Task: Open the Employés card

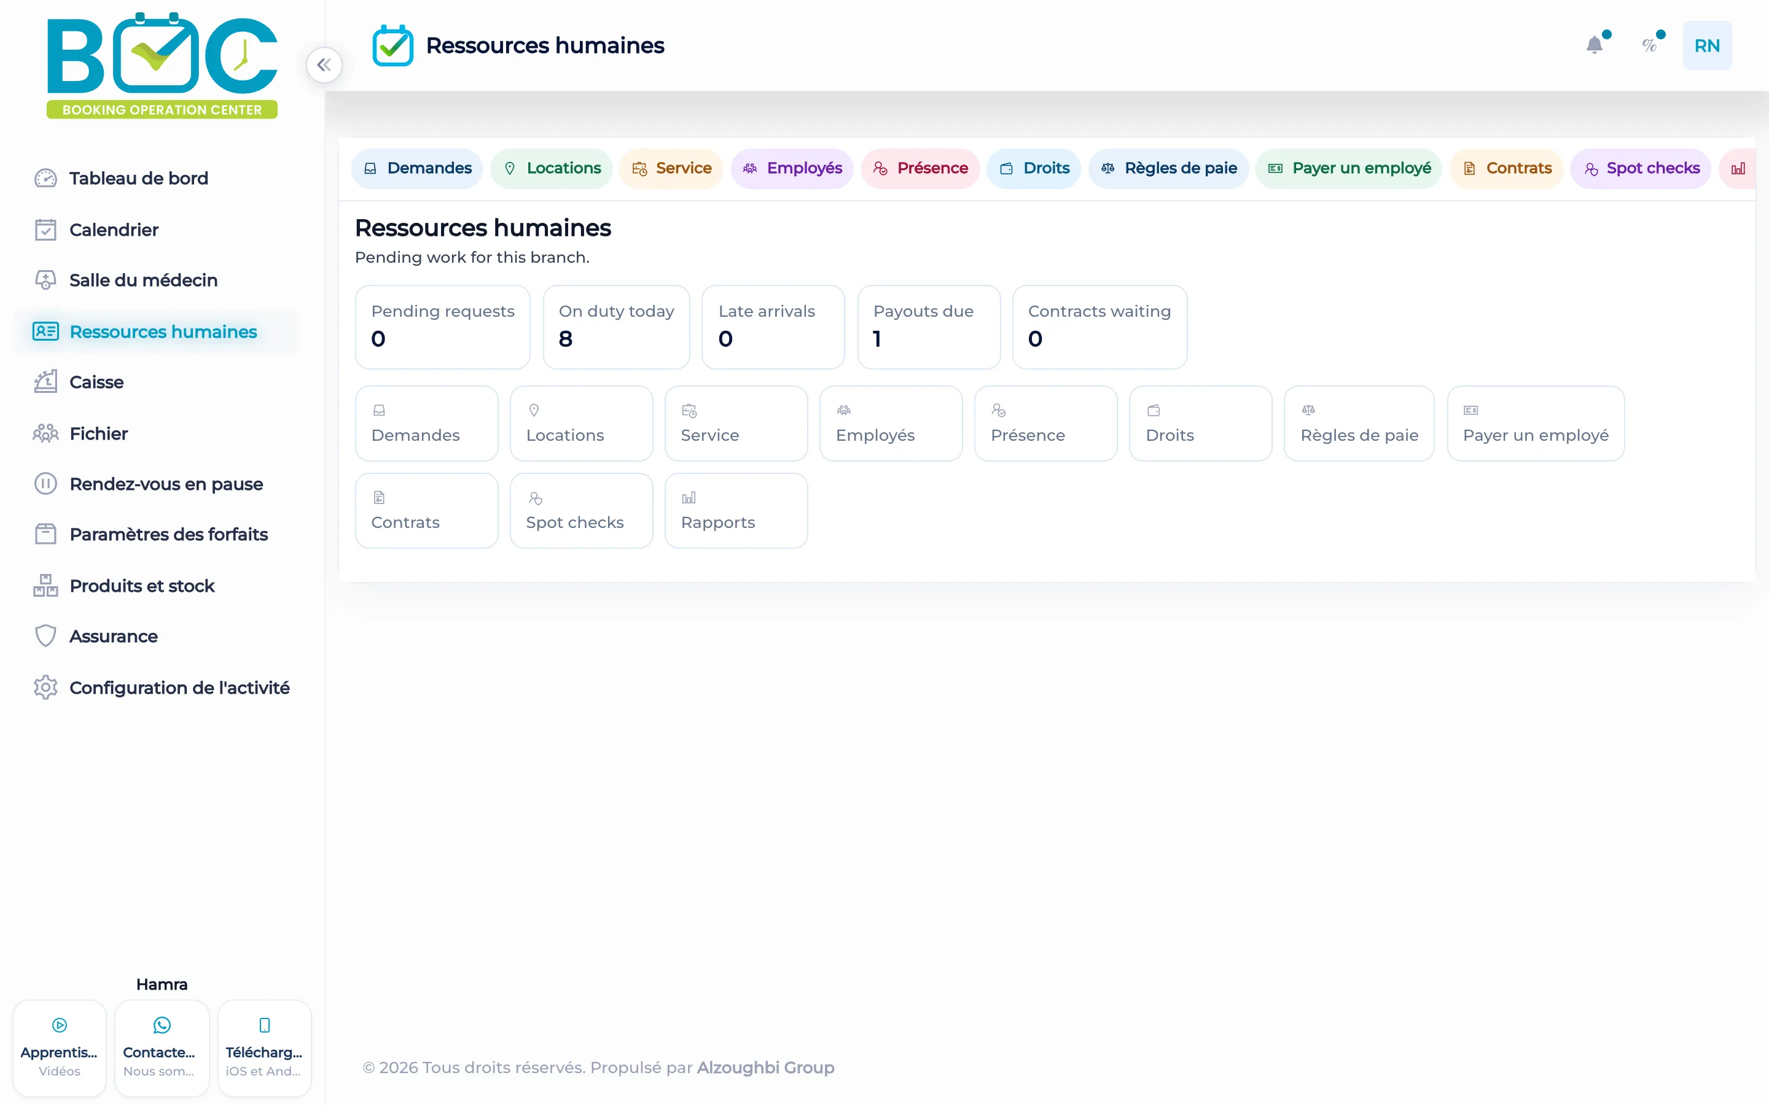Action: [x=891, y=423]
